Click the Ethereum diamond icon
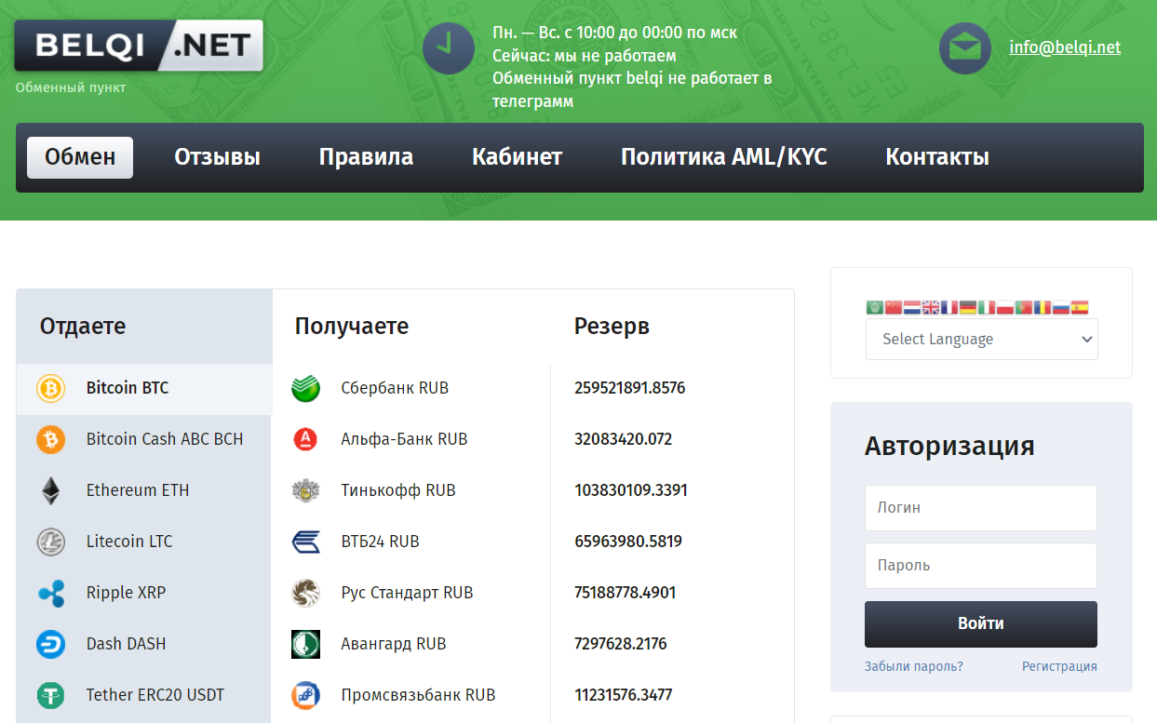 click(x=50, y=490)
